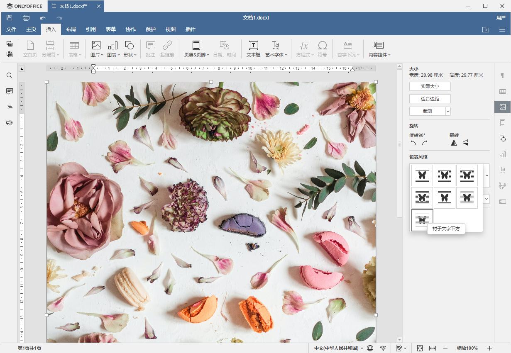Open the 文件 file menu tab
Screen dimensions: 511x353
(x=11, y=29)
